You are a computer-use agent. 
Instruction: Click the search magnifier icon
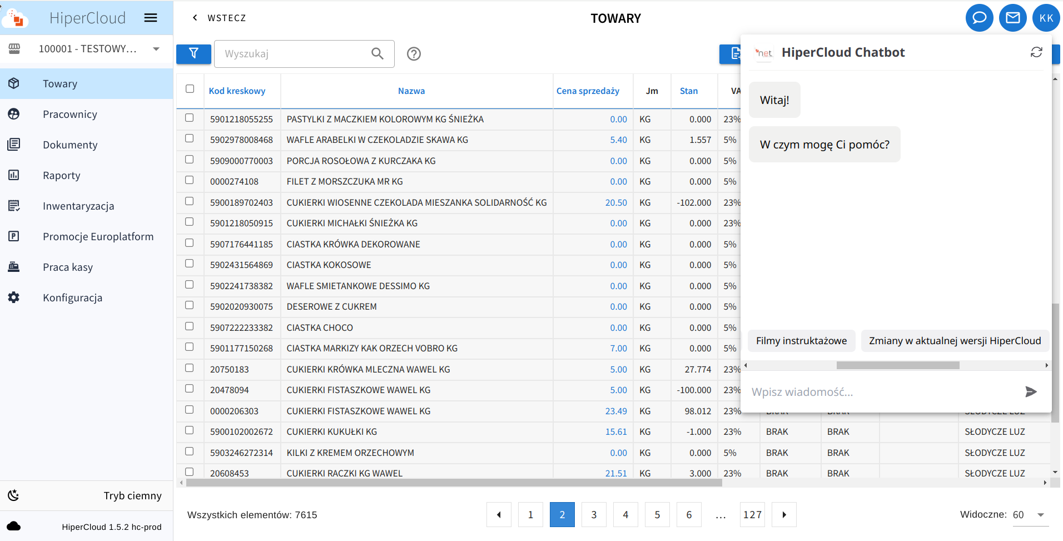point(377,54)
